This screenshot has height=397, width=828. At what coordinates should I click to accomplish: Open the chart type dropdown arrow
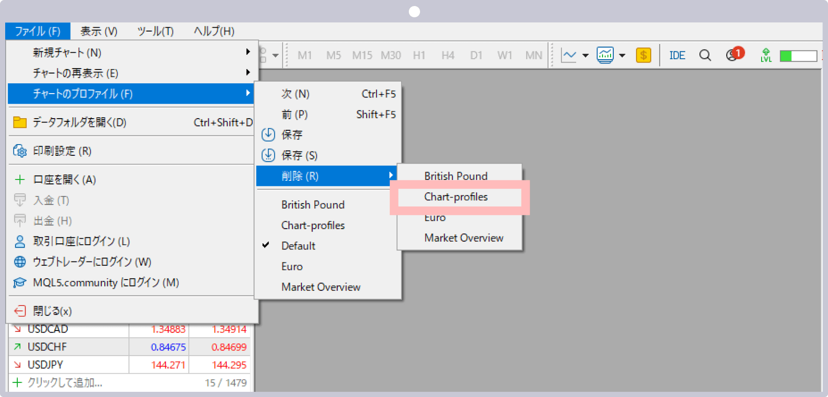[585, 56]
